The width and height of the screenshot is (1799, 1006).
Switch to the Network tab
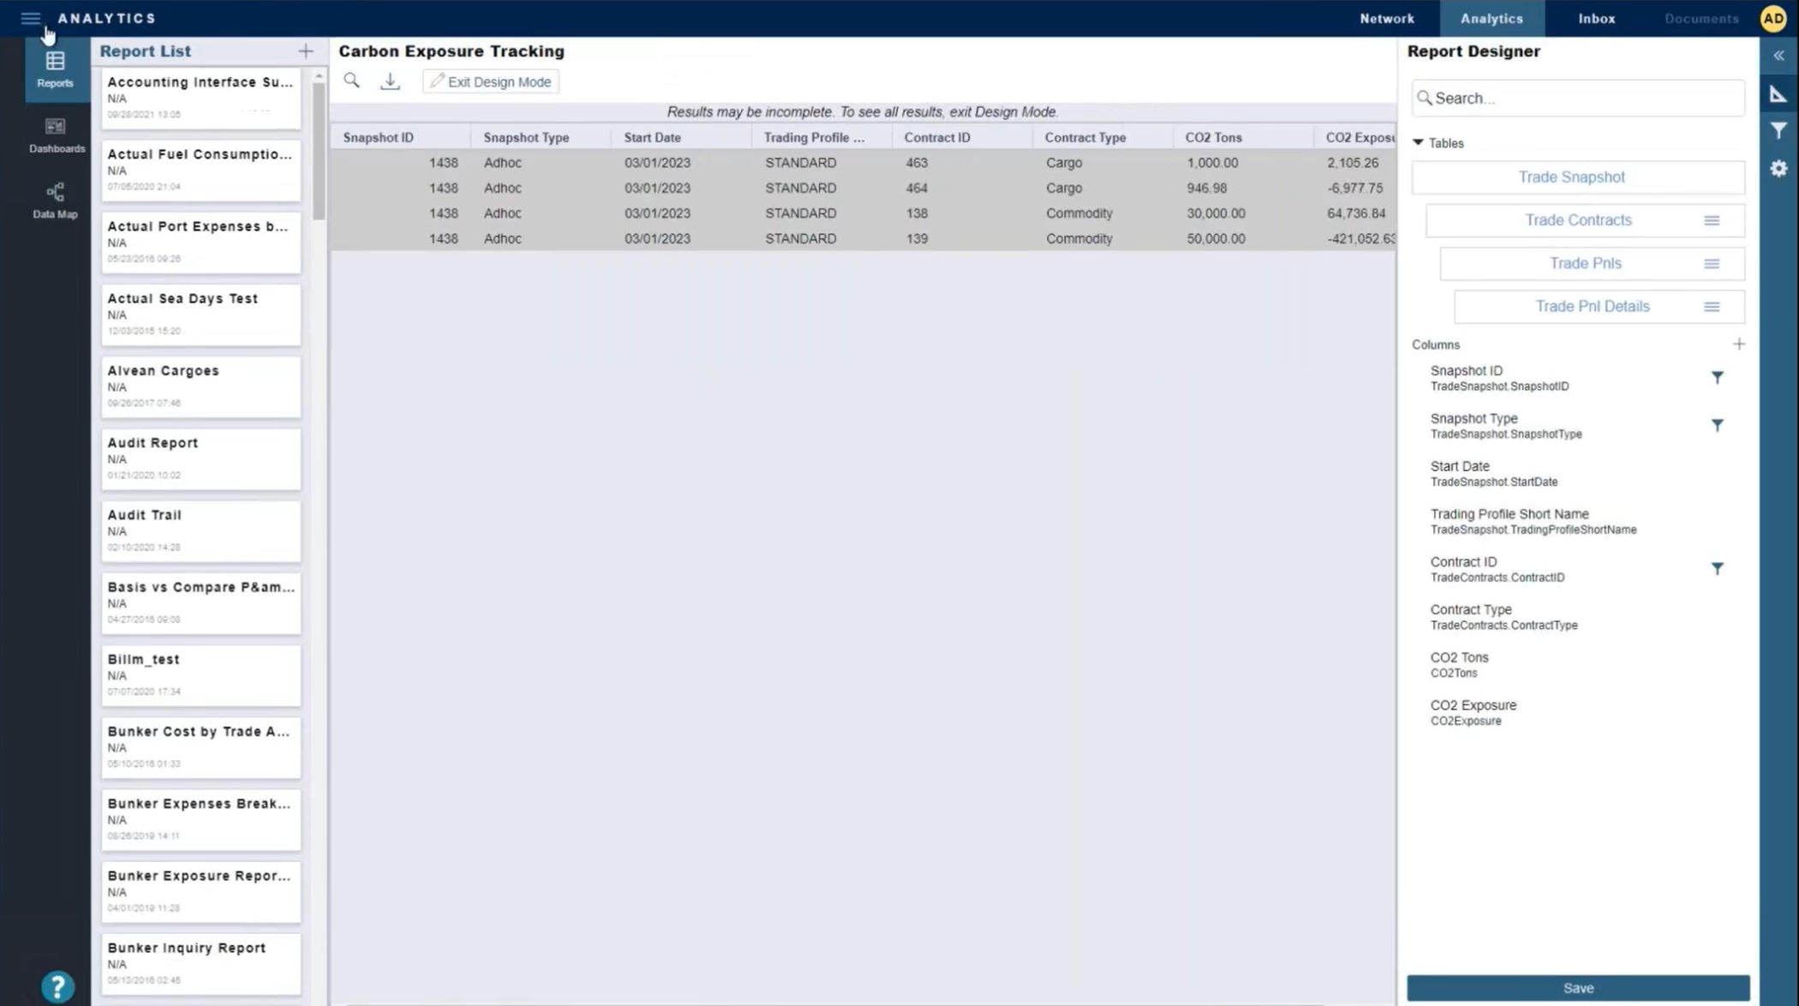coord(1386,19)
